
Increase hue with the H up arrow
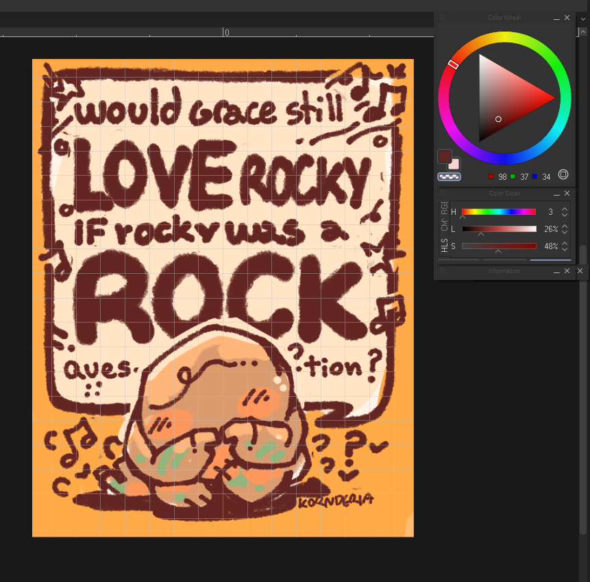coord(565,209)
